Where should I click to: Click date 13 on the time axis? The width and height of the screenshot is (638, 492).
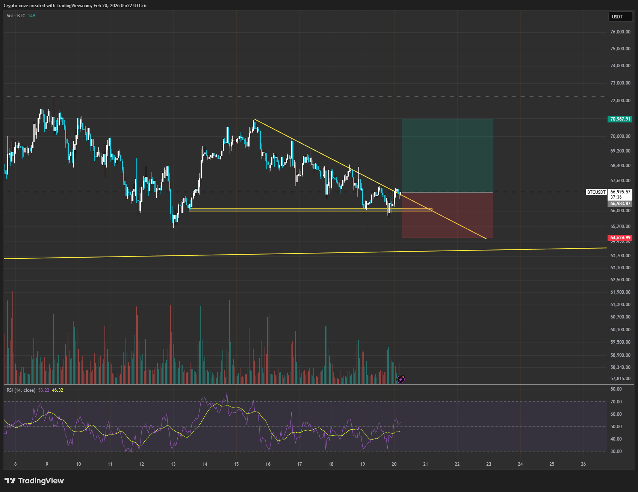pyautogui.click(x=173, y=464)
